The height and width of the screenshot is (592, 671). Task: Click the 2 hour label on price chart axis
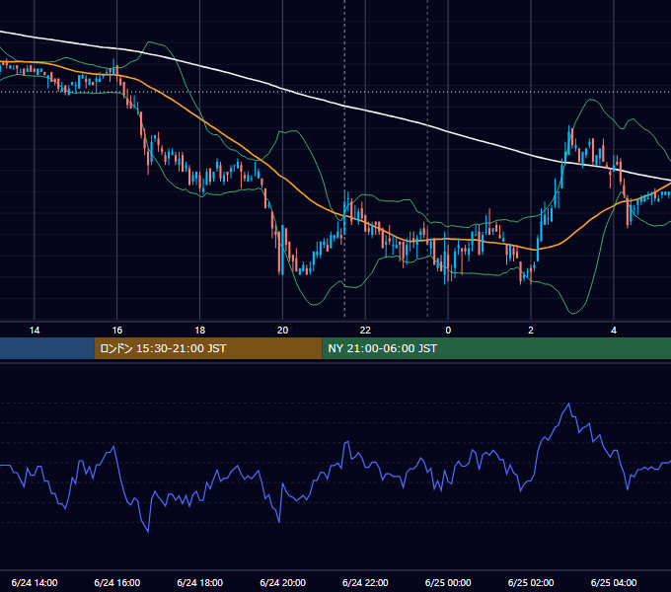[531, 331]
